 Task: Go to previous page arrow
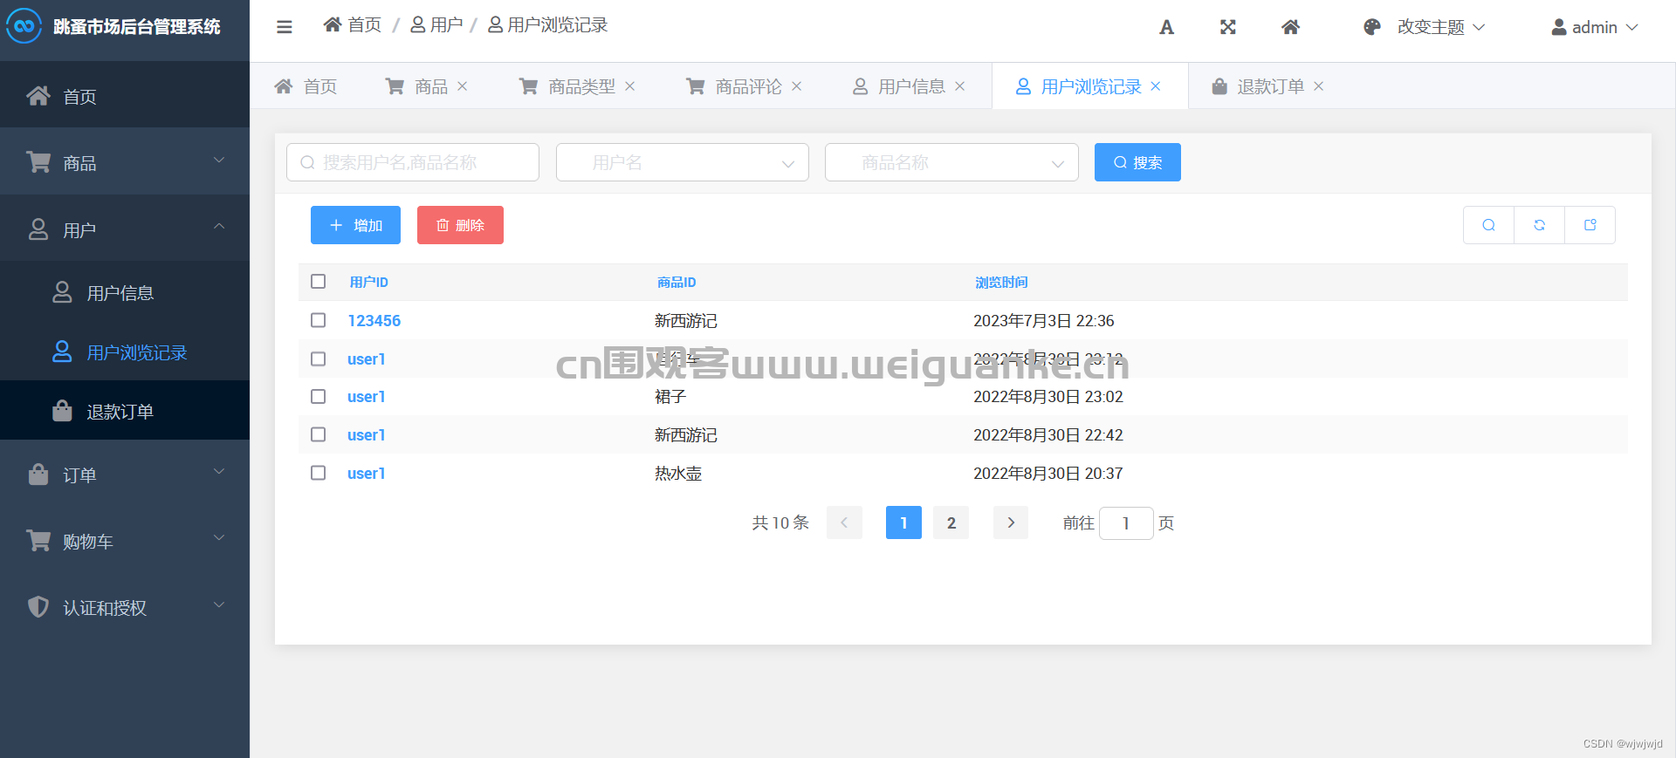(x=844, y=522)
